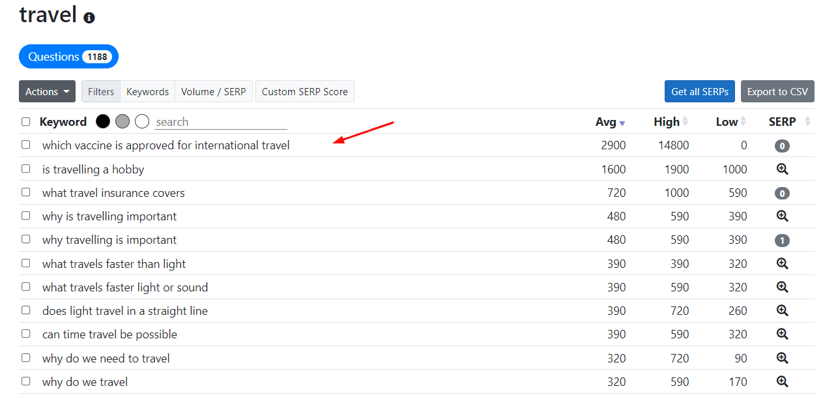Click SERP badge for "what travel insurance covers"
This screenshot has width=823, height=397.
[782, 193]
